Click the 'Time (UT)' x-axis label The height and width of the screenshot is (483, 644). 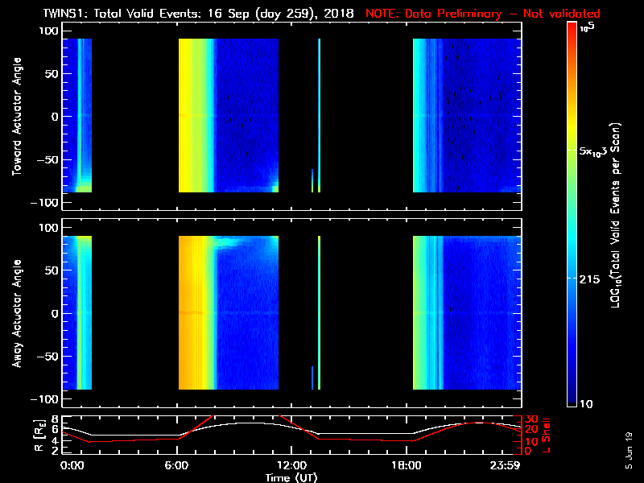pos(293,477)
